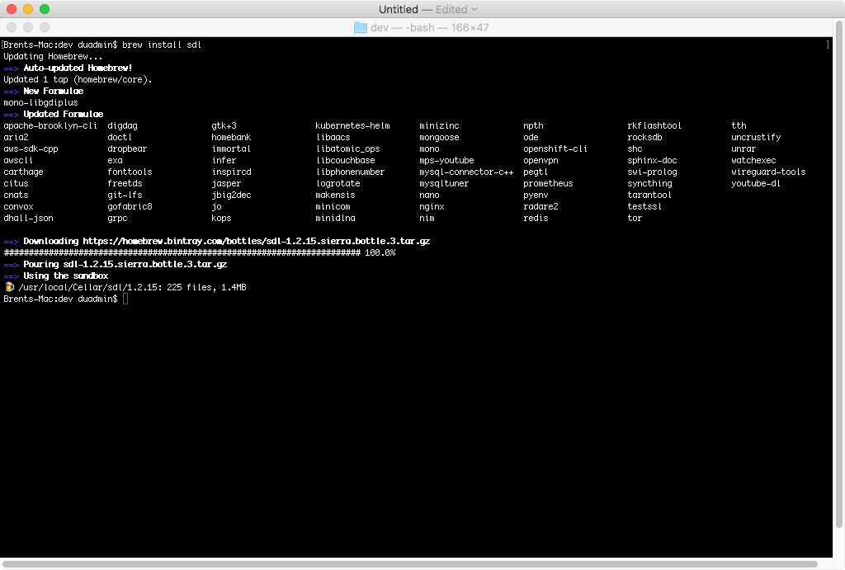This screenshot has width=845, height=570.
Task: Enter full screen using the green button
Action: [x=45, y=9]
